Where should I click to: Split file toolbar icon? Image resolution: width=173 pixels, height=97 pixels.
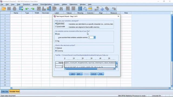(80, 9)
